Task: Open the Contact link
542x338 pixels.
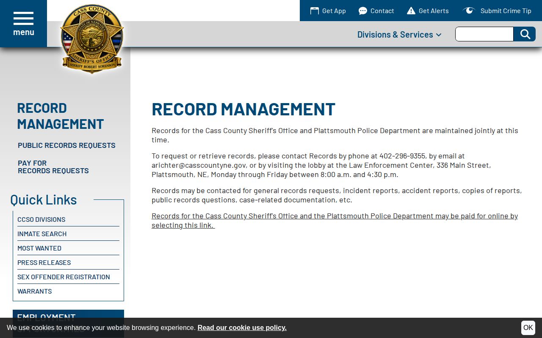Action: 376,11
